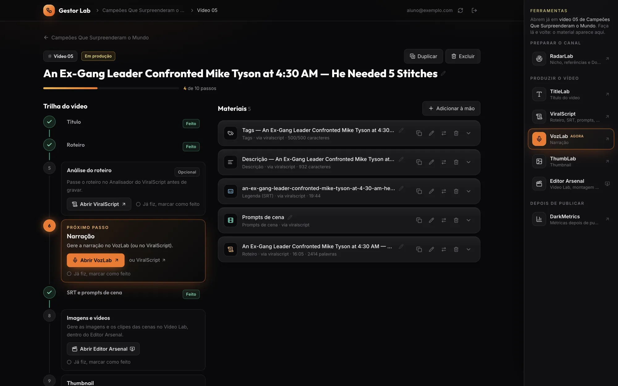Mark Imagens e vídeos step as done
Viewport: 618px width, 386px height.
point(99,362)
